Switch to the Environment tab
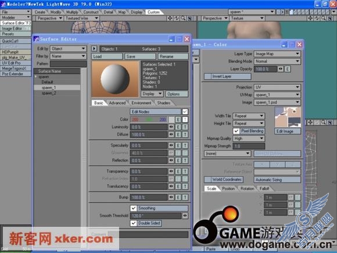337x253 pixels. tap(141, 103)
